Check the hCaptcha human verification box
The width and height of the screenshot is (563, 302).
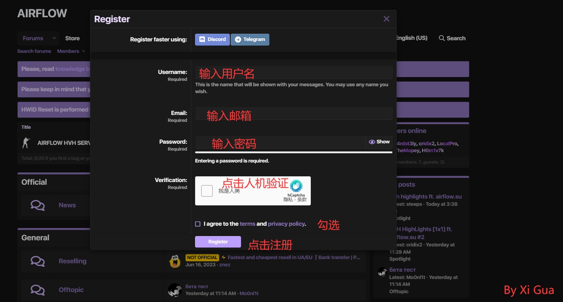(207, 191)
